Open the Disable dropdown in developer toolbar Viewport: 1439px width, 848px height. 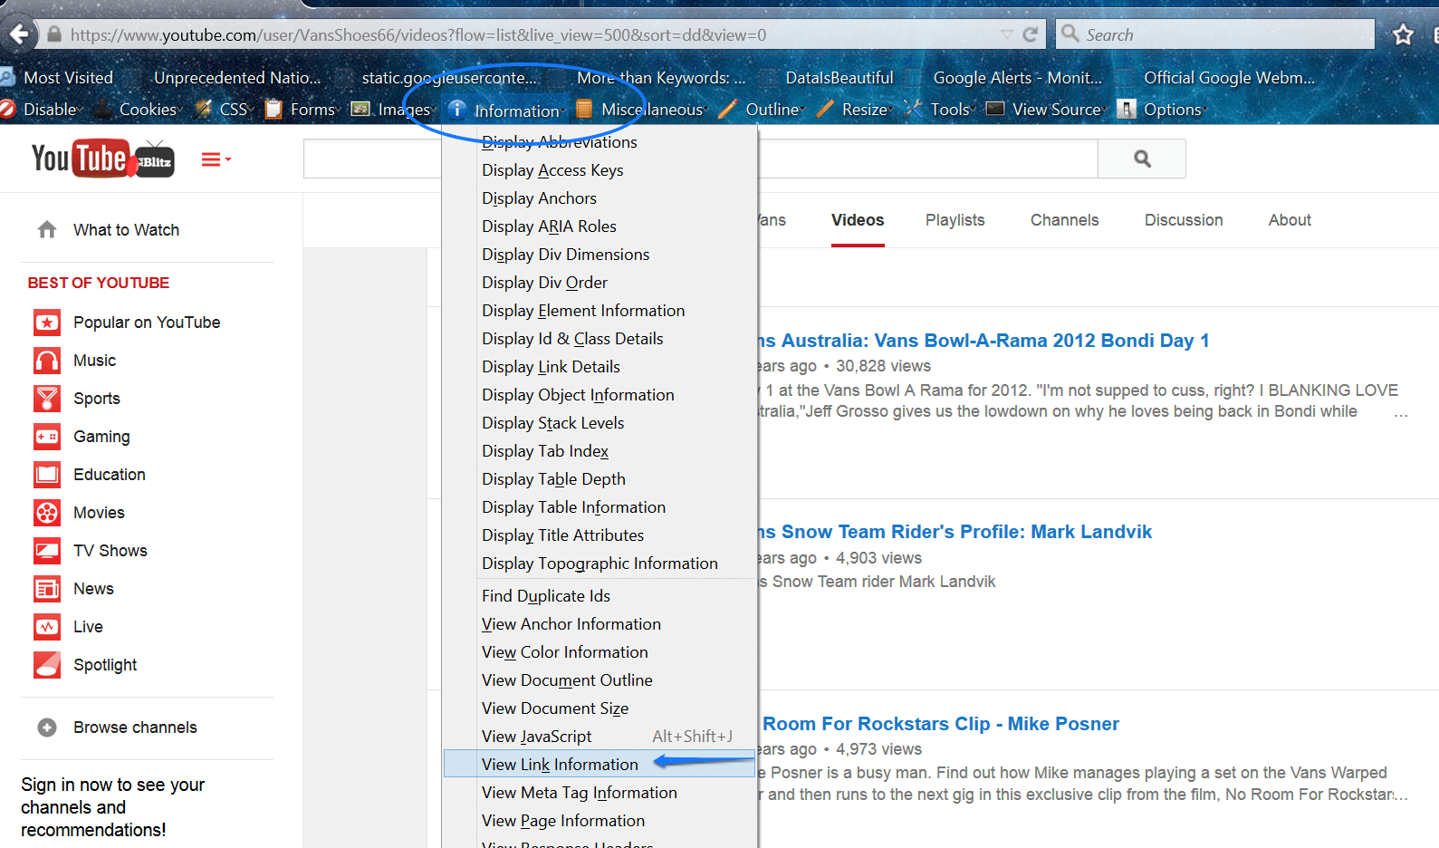point(42,110)
